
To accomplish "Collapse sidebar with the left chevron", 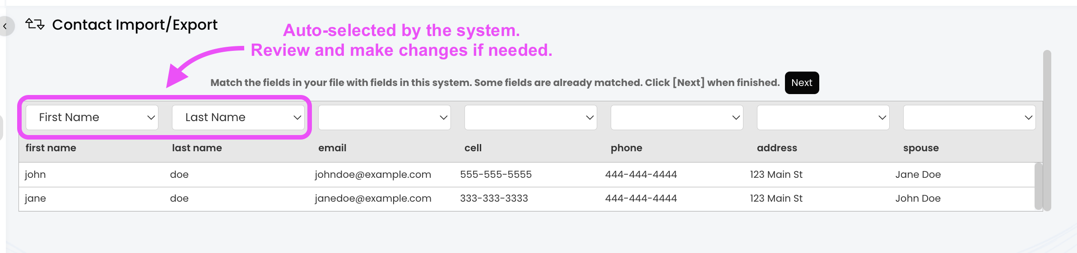I will point(5,26).
